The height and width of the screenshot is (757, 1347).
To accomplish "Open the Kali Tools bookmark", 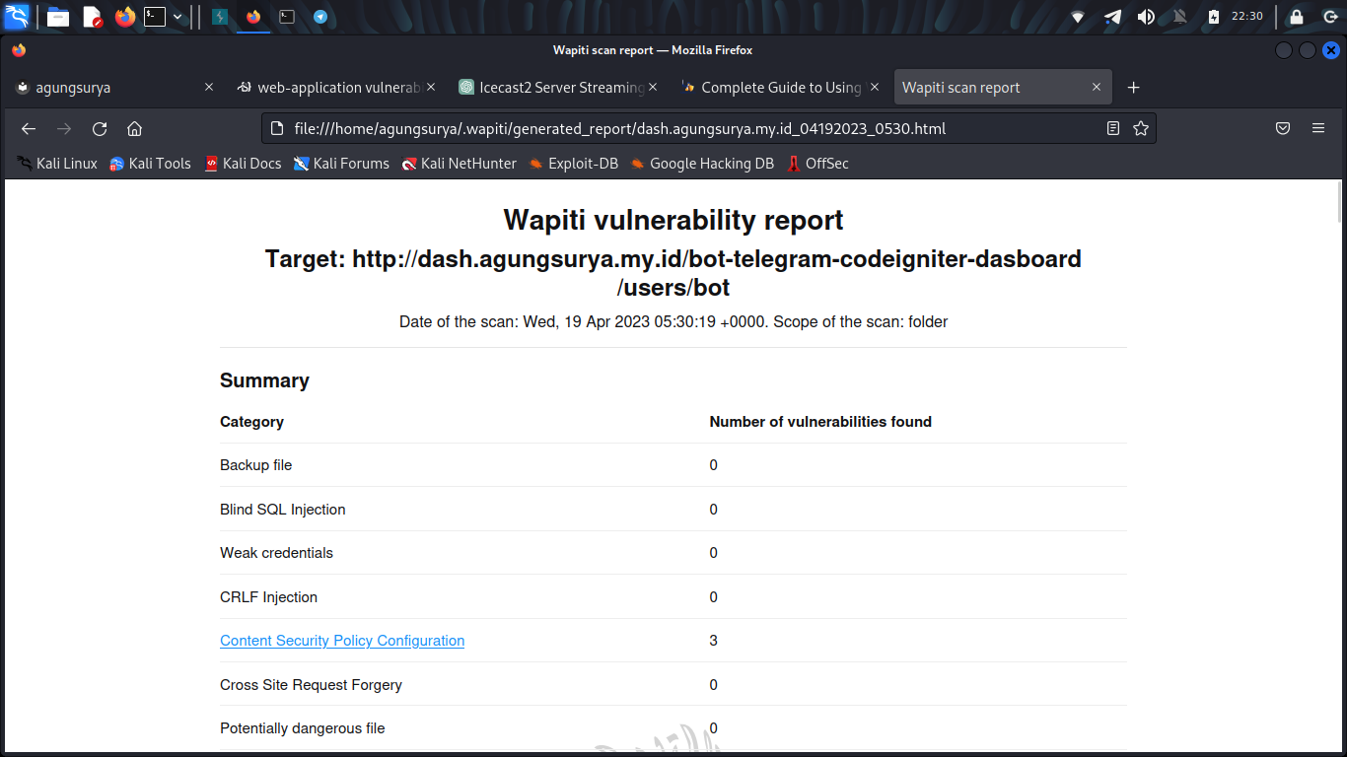I will click(x=150, y=164).
